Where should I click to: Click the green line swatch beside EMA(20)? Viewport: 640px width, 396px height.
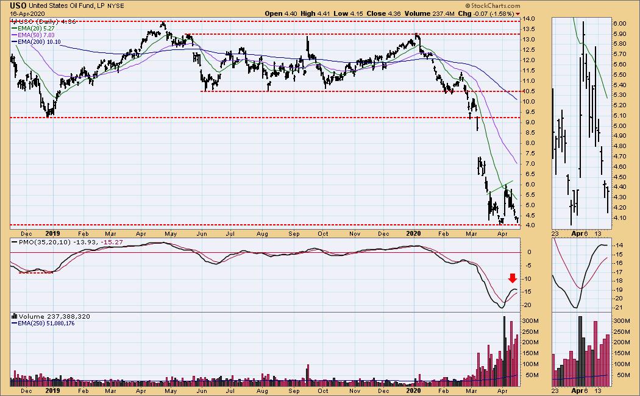(x=14, y=29)
